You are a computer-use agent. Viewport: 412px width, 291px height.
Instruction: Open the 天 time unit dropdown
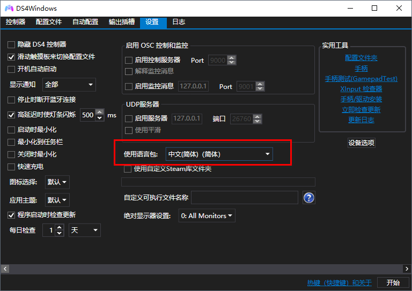(85, 230)
